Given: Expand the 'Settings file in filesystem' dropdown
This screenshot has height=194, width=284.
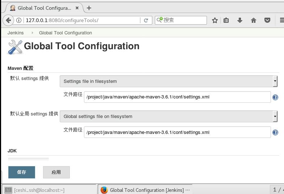Looking at the screenshot, I should tap(168, 81).
